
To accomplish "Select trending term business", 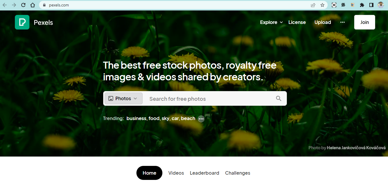I will [136, 118].
